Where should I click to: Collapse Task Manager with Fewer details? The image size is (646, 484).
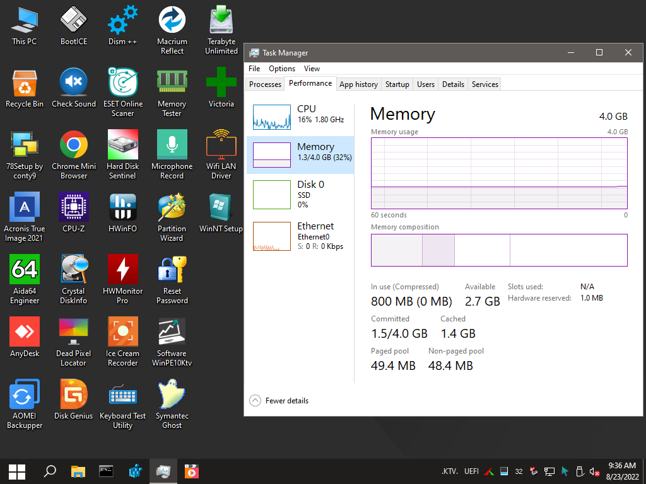click(279, 401)
